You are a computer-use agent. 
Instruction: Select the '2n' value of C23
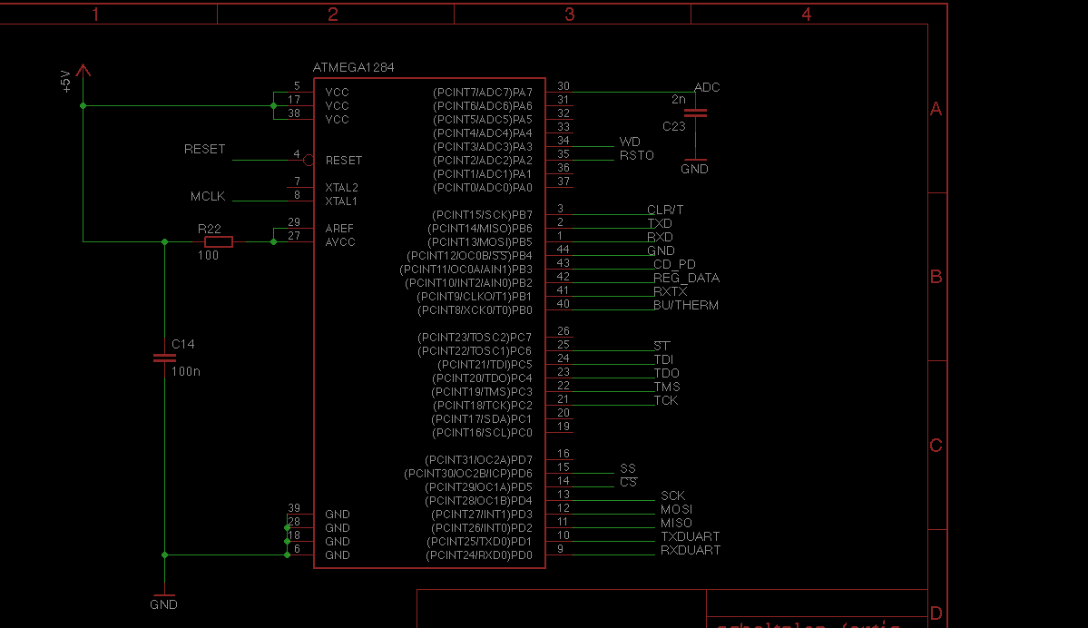(679, 99)
